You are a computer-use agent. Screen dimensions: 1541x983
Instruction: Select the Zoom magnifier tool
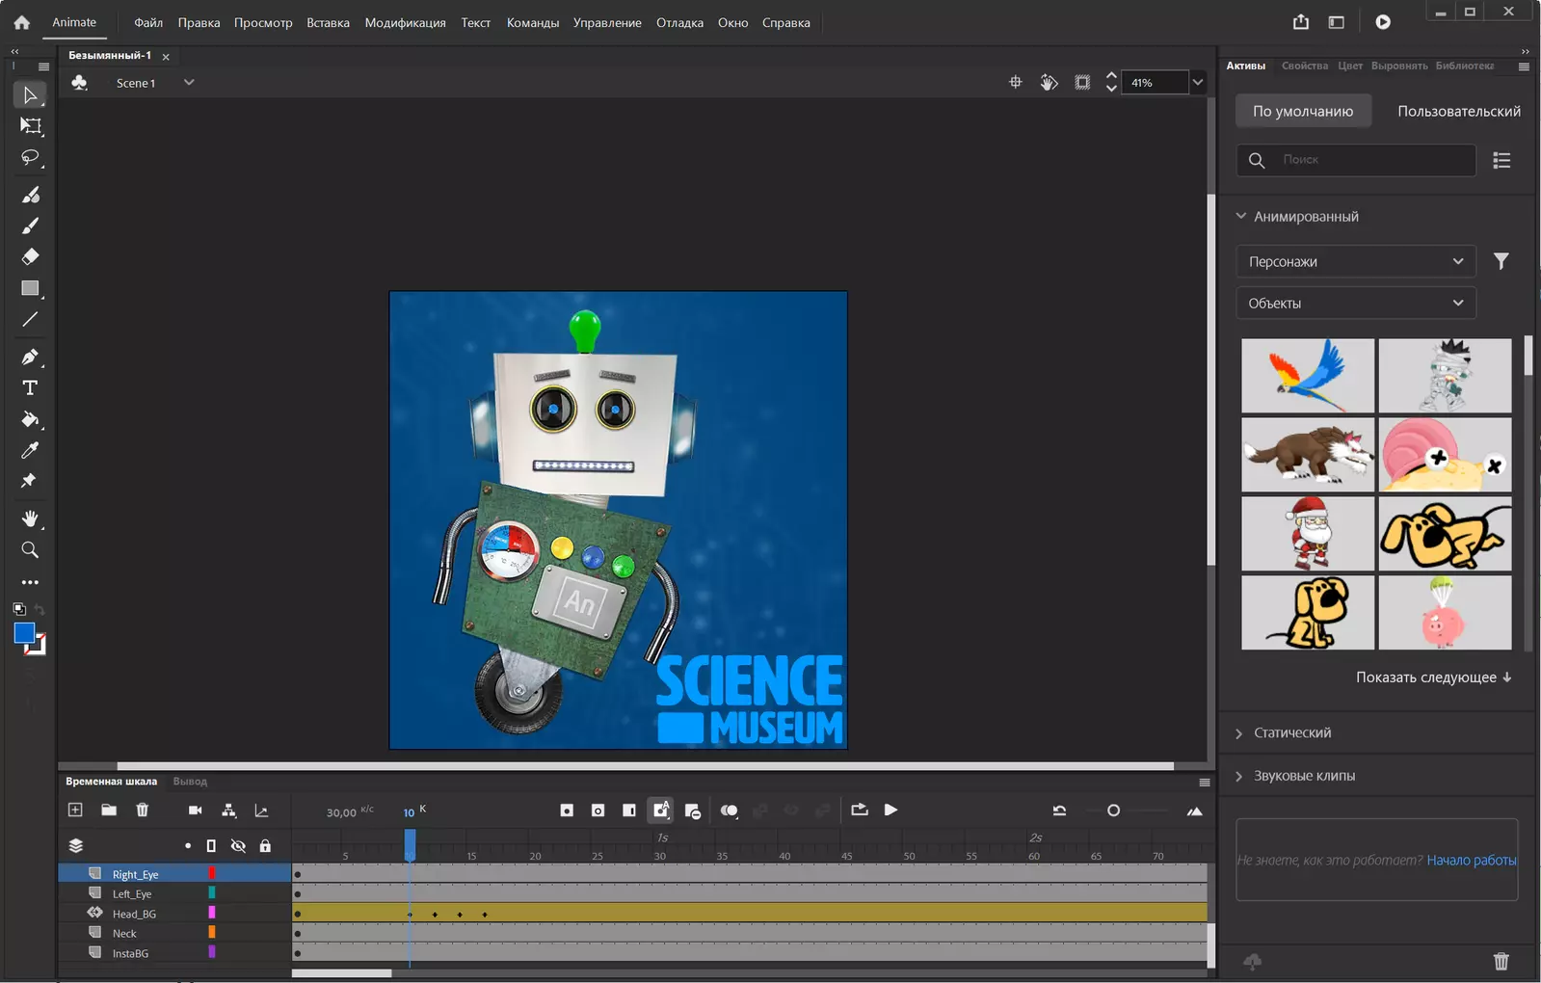tap(30, 550)
